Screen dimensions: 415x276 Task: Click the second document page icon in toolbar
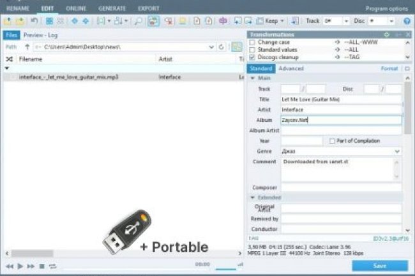[209, 21]
